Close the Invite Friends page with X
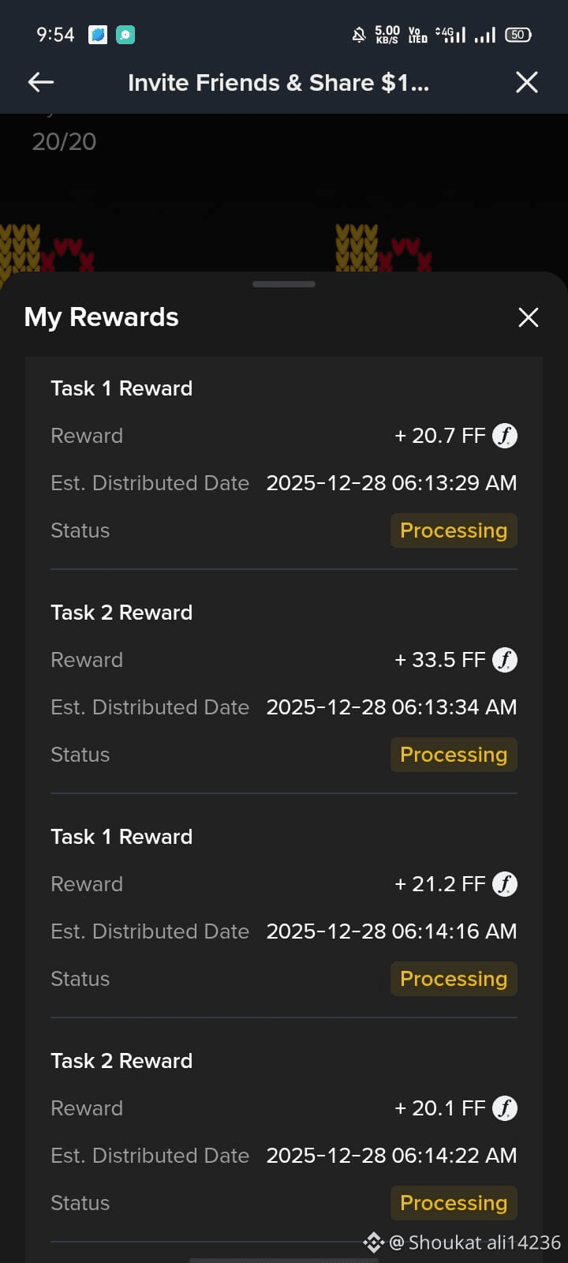 (x=527, y=82)
